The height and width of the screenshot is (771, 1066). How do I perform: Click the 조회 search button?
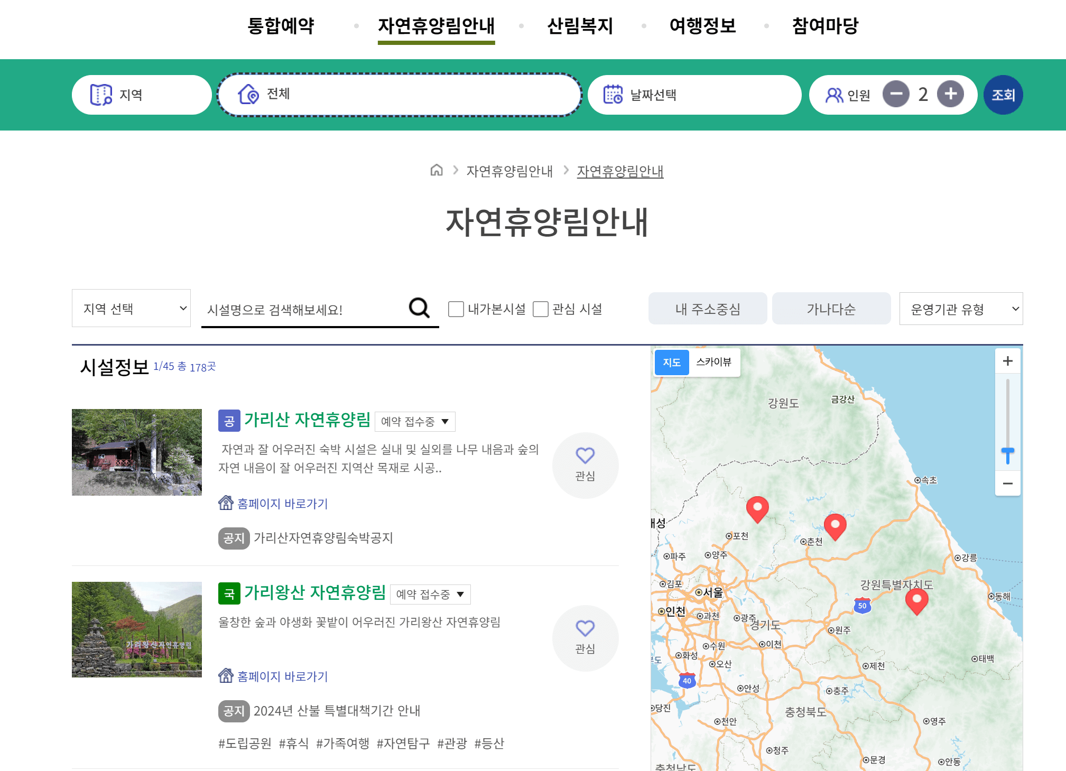click(1003, 95)
